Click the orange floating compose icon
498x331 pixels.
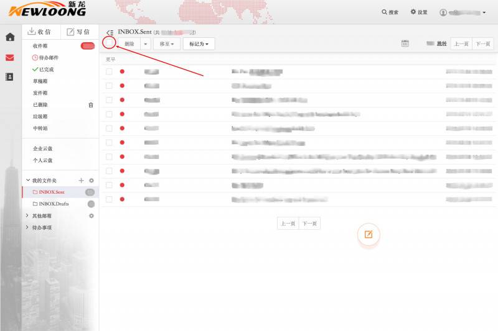[x=369, y=234]
